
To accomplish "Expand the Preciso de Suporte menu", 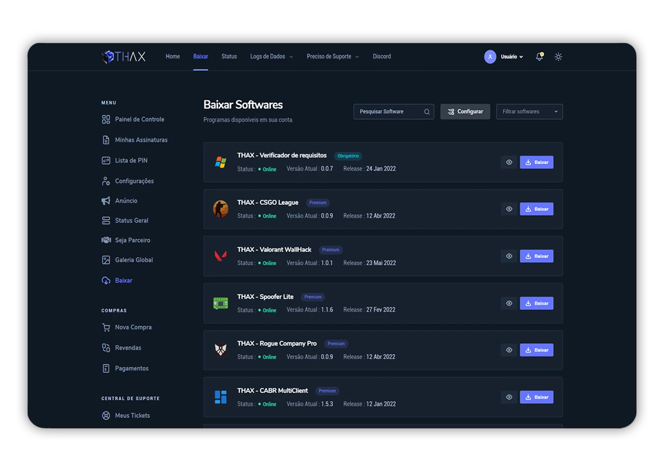I will [x=333, y=56].
